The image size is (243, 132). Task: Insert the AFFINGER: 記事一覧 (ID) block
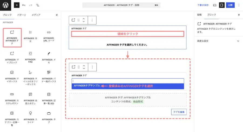point(49,99)
